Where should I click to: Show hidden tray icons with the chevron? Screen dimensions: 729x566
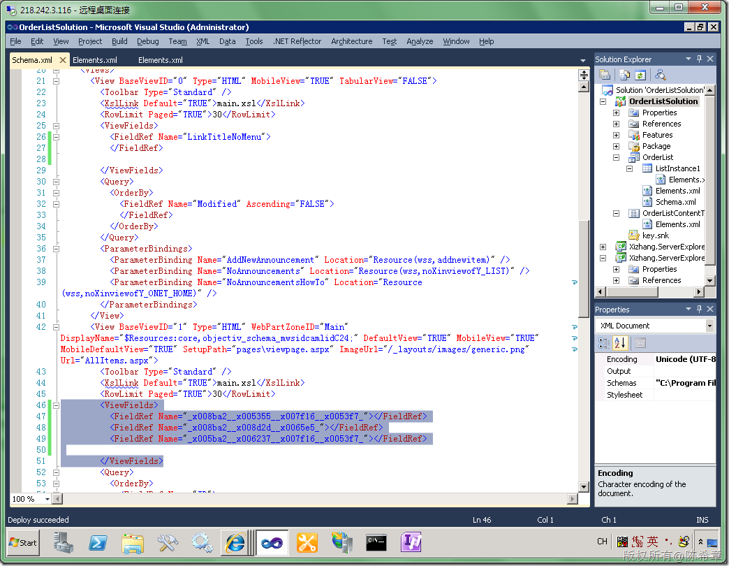(700, 542)
